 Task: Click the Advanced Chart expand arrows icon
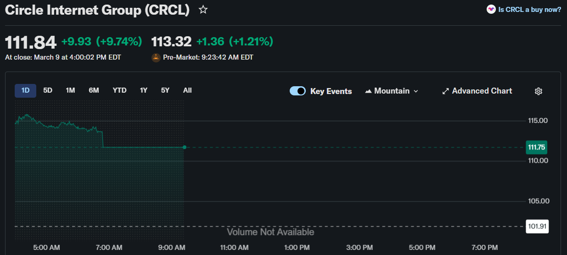pyautogui.click(x=445, y=91)
